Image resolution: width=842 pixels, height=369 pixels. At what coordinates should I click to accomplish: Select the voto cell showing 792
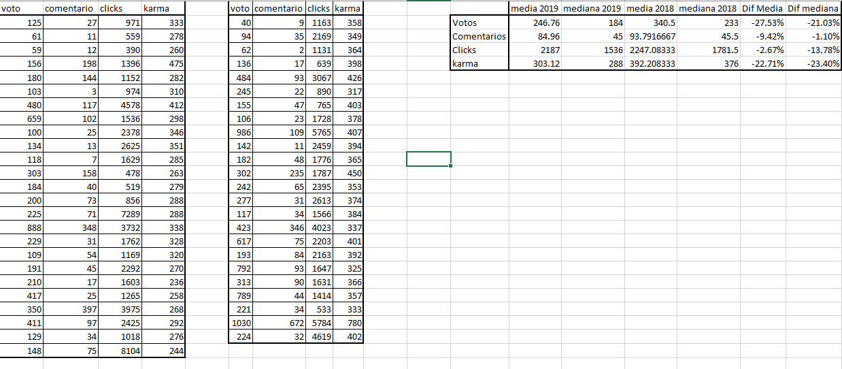click(x=241, y=268)
